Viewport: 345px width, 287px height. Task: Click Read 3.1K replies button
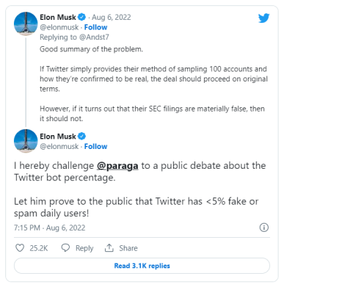click(x=142, y=266)
